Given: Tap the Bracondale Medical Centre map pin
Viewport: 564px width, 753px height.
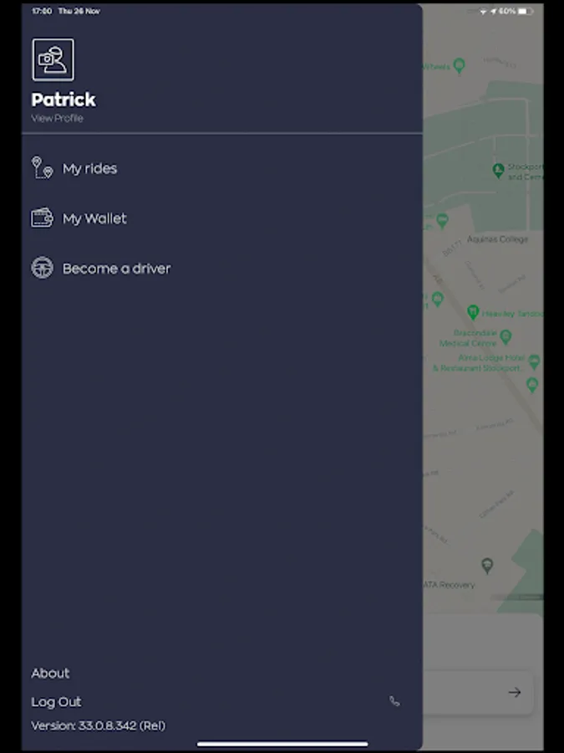Looking at the screenshot, I should click(506, 336).
